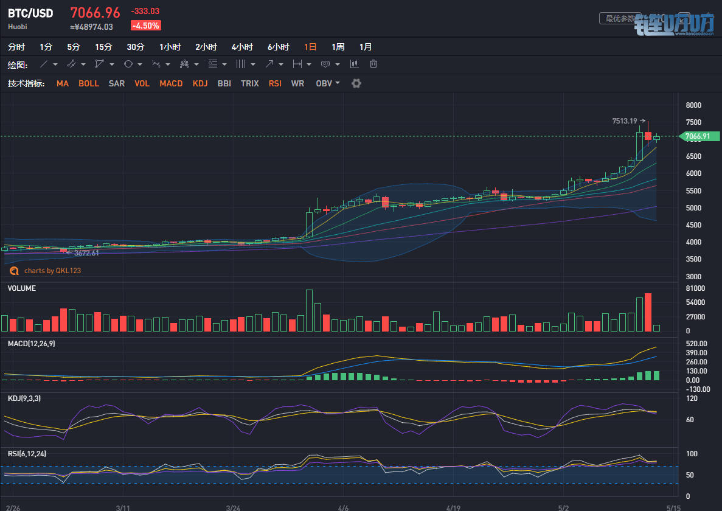Click the trash icon to delete drawings
722x511 pixels.
373,64
